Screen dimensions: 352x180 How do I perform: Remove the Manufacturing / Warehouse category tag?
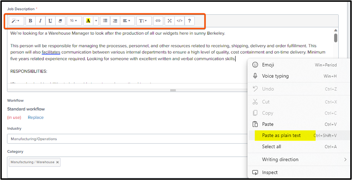pyautogui.click(x=58, y=162)
